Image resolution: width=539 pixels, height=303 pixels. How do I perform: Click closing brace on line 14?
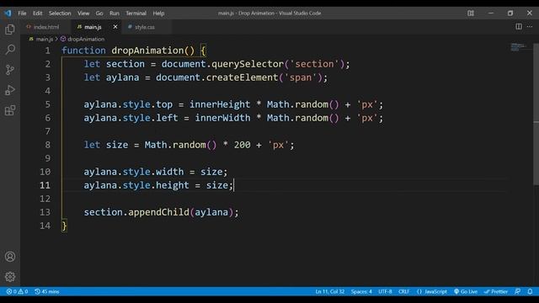coord(64,226)
